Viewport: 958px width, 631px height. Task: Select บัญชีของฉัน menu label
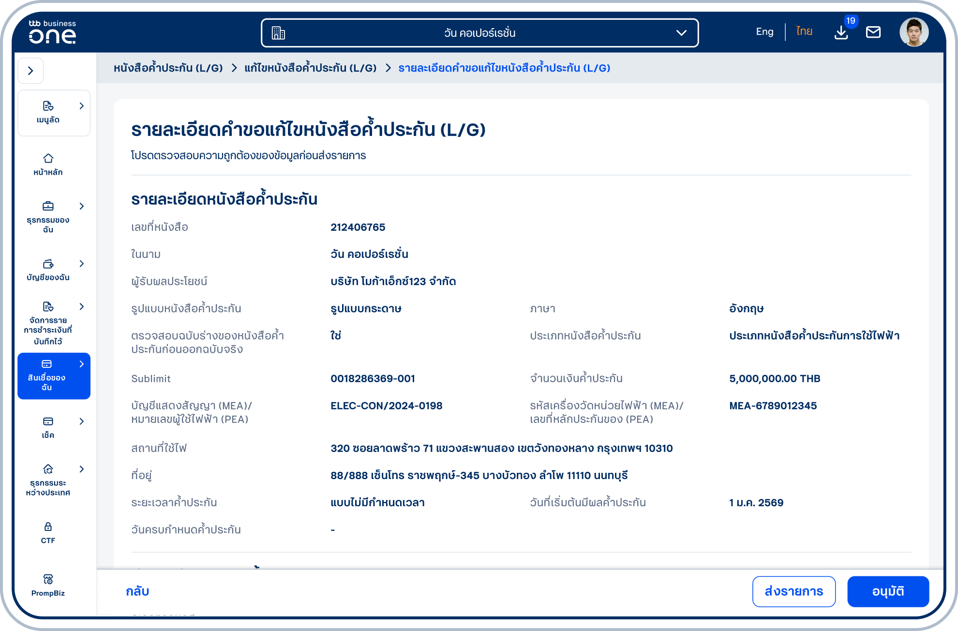coord(48,278)
